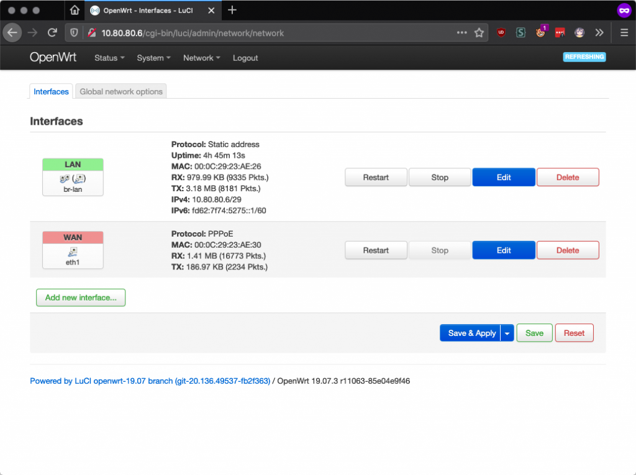Delete the WAN interface
Screen dimensions: 636x475
(568, 250)
